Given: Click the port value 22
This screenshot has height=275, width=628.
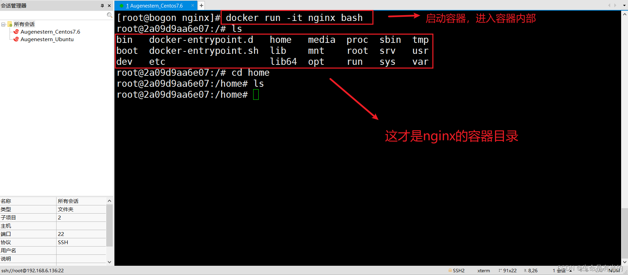Looking at the screenshot, I should pyautogui.click(x=61, y=234).
